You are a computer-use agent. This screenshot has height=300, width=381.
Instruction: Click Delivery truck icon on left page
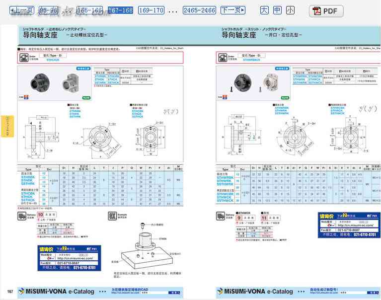[x=22, y=216]
